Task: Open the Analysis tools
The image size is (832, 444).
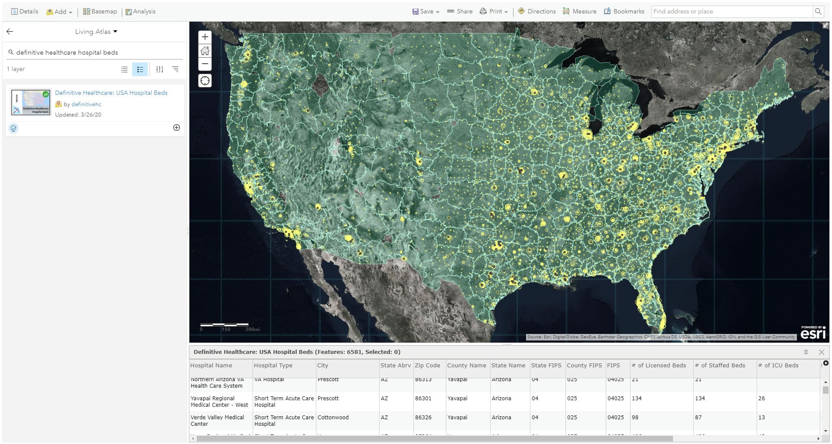Action: tap(140, 12)
